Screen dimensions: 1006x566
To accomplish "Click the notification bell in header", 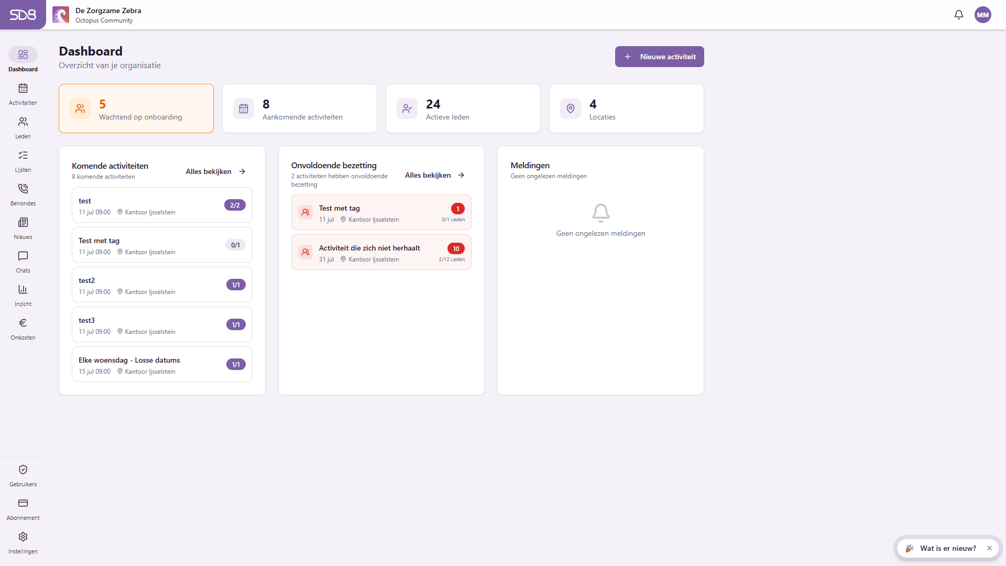I will point(959,15).
